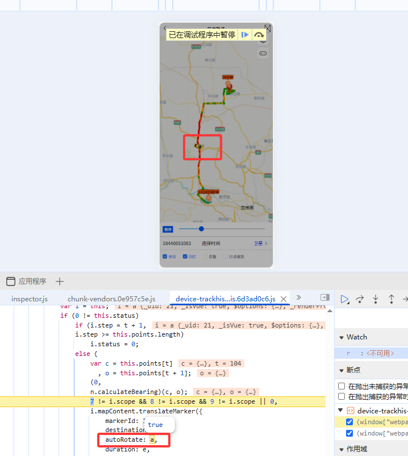Viewport: 408px width, 456px height.
Task: Collapse the 断点 breakpoints section
Action: point(340,370)
